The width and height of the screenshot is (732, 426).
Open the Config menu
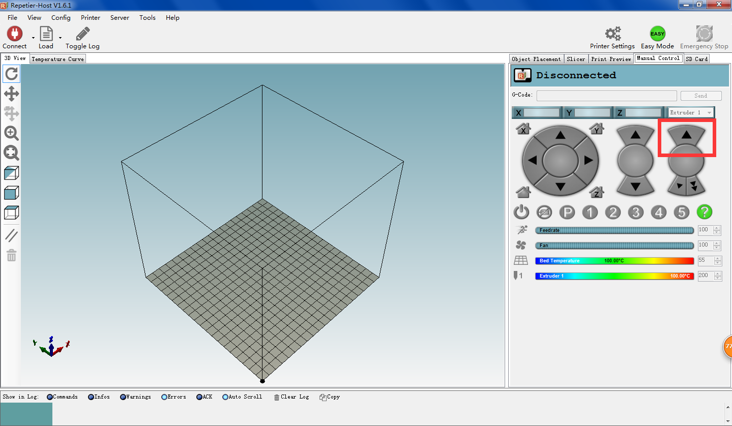pyautogui.click(x=61, y=17)
